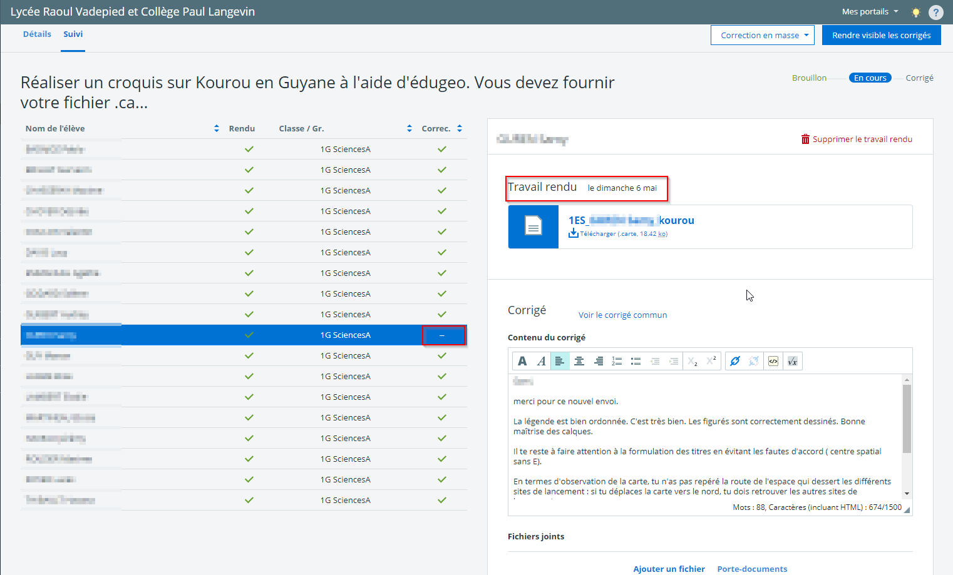953x575 pixels.
Task: Select the Brouillon status step
Action: [809, 78]
